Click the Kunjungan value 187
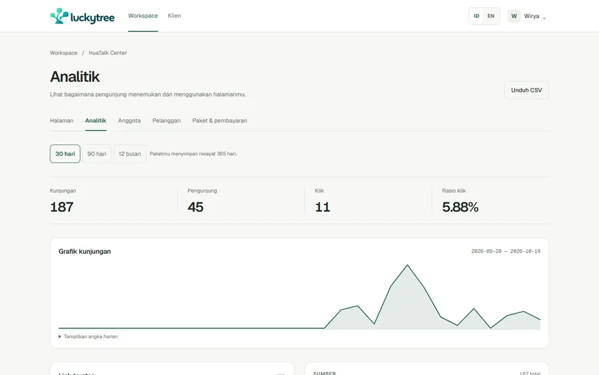Viewport: 599px width, 375px height. [62, 206]
